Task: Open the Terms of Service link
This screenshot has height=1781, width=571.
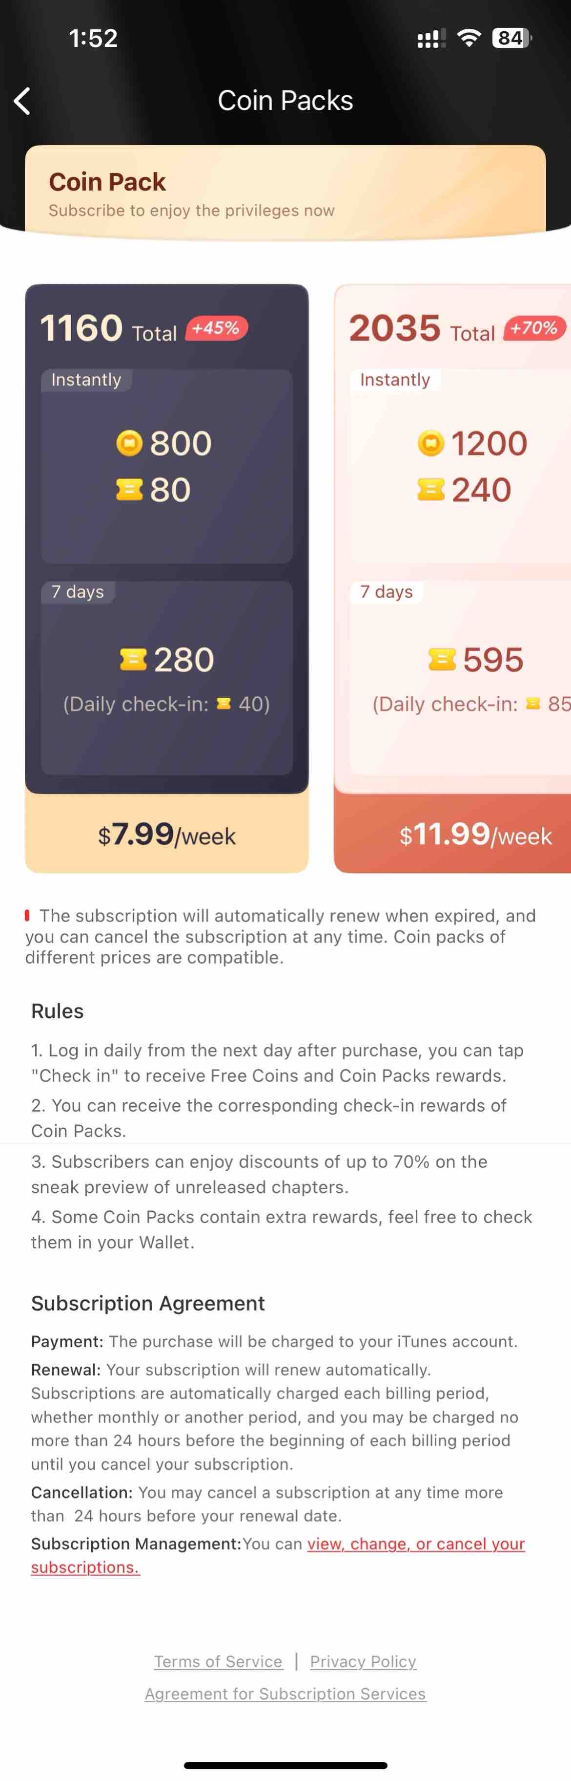Action: pos(218,1661)
